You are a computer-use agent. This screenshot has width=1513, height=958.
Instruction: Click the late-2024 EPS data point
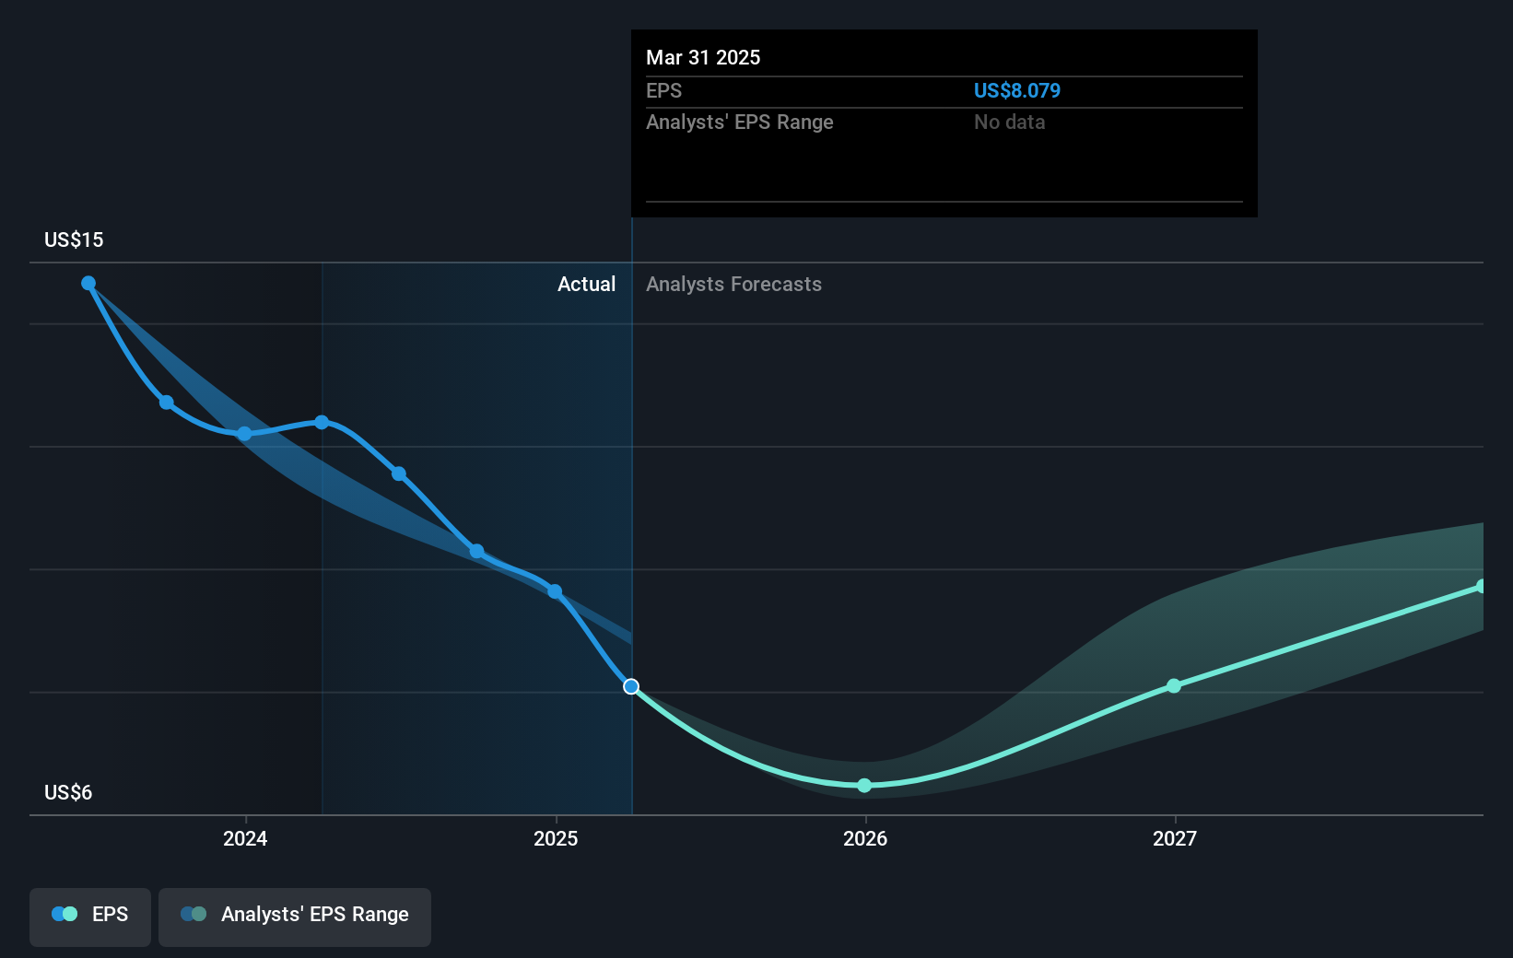tap(476, 552)
